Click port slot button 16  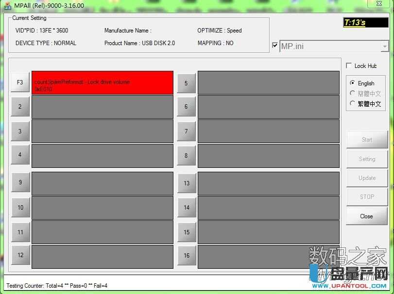[186, 256]
